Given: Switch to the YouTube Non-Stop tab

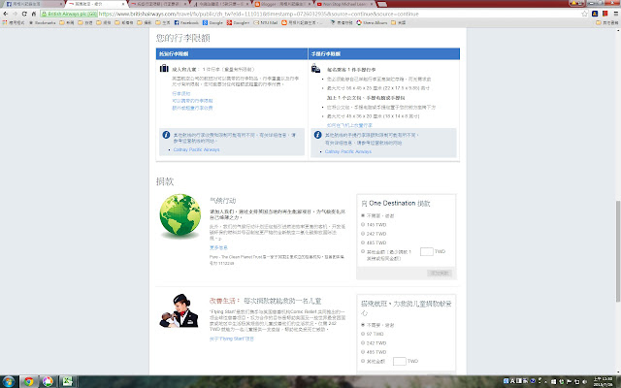Looking at the screenshot, I should click(x=345, y=4).
